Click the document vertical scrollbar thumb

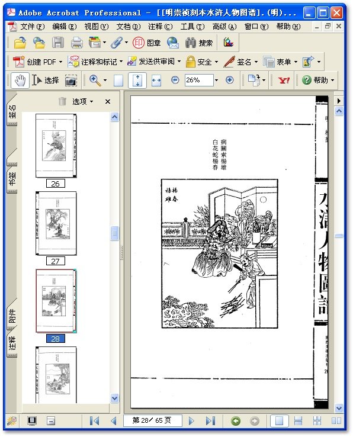[x=339, y=236]
